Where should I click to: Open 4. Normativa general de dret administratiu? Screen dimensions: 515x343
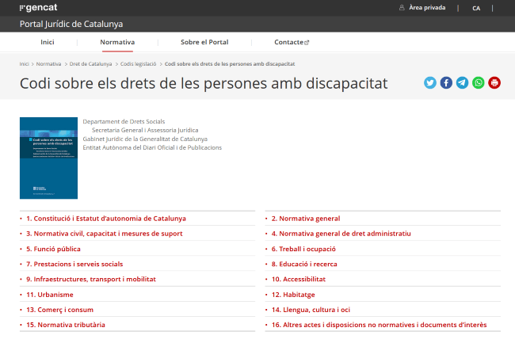[x=341, y=234]
